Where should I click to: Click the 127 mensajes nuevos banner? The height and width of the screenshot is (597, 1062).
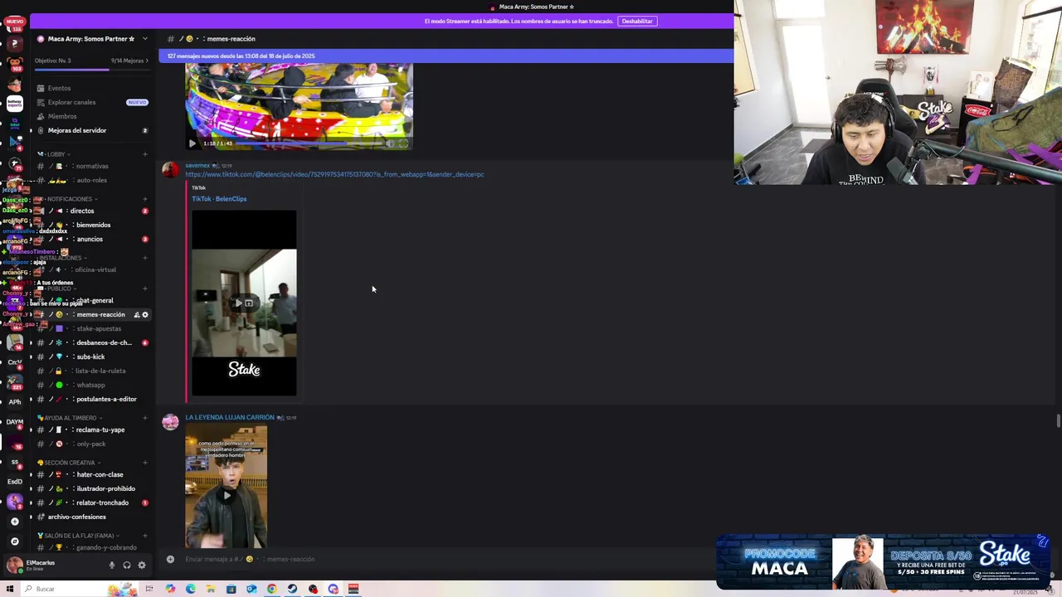[446, 56]
